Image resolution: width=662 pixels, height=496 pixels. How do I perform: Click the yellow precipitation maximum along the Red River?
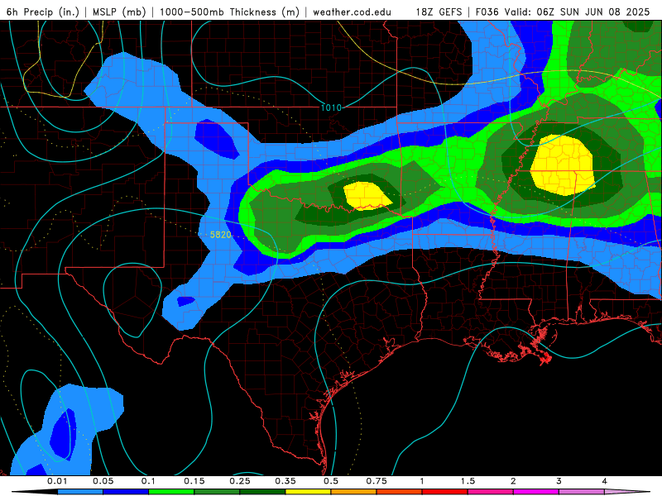click(367, 196)
